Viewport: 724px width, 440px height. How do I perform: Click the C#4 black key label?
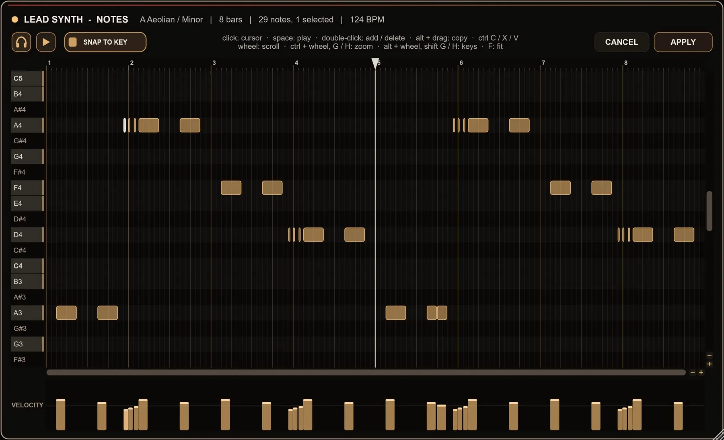[x=20, y=250]
